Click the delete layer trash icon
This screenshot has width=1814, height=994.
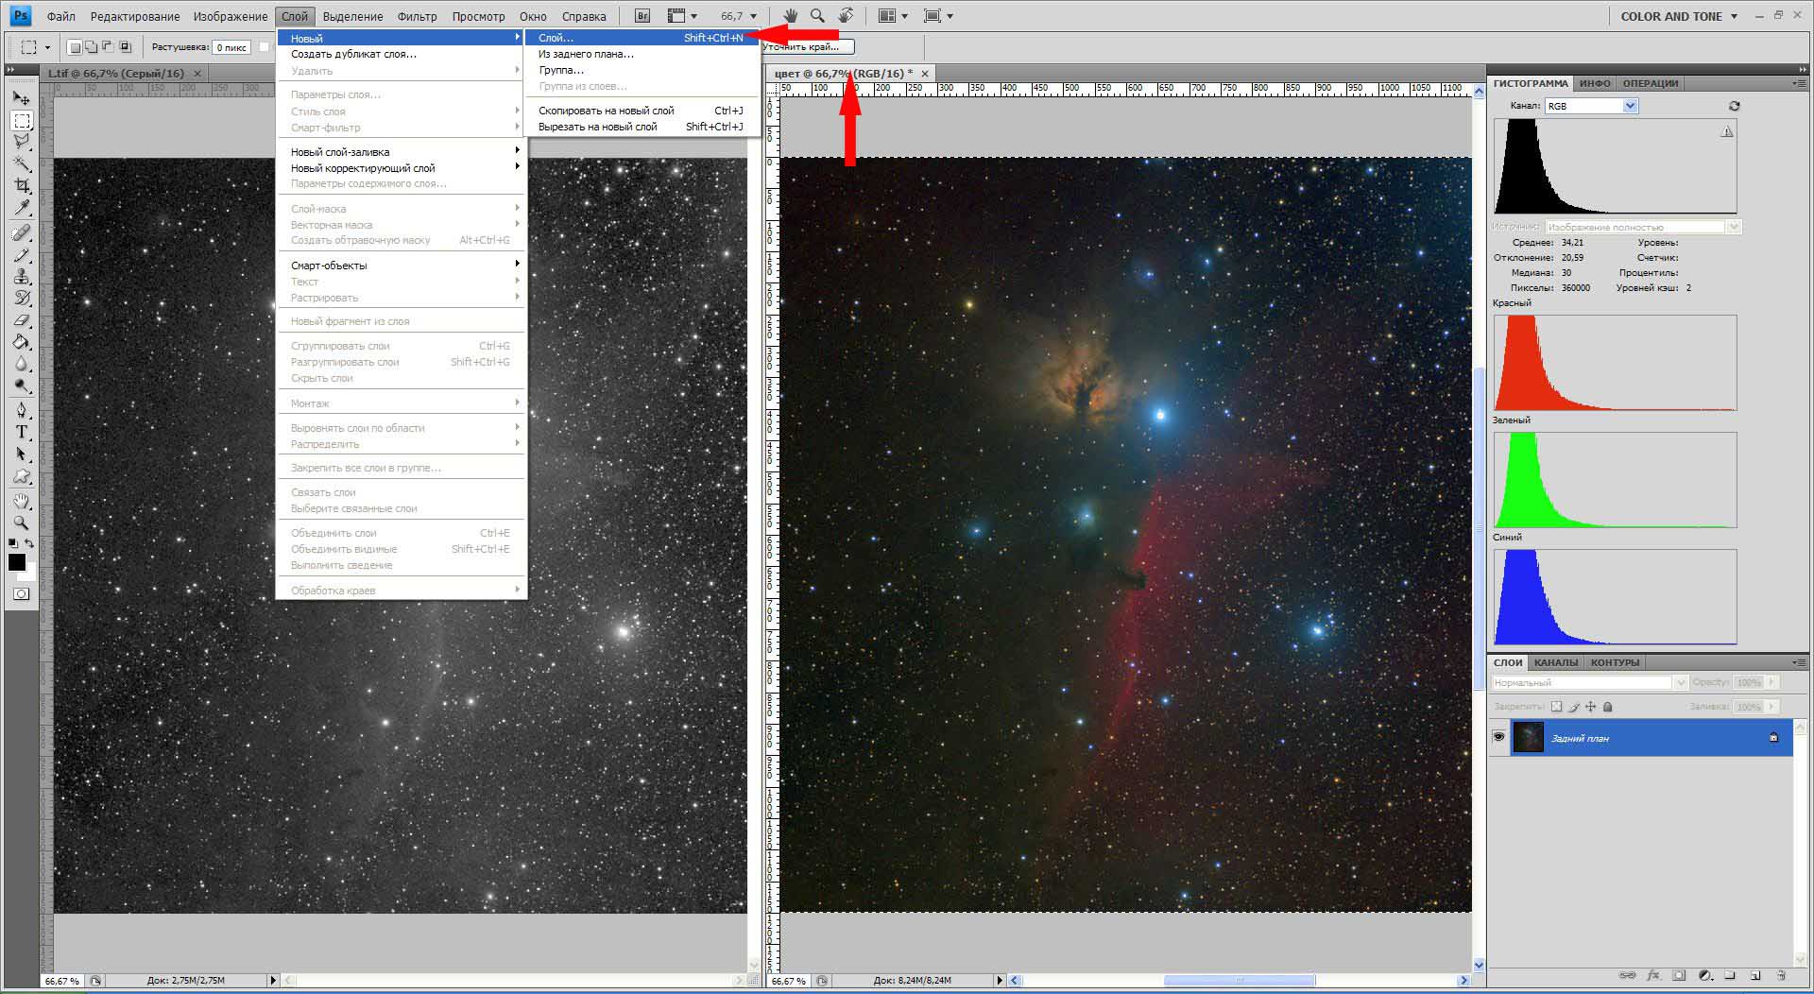(x=1780, y=975)
